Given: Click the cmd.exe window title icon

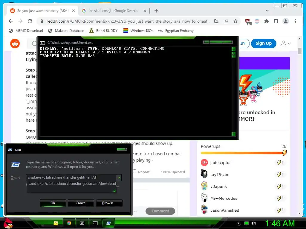Looking at the screenshot, I should pos(42,43).
